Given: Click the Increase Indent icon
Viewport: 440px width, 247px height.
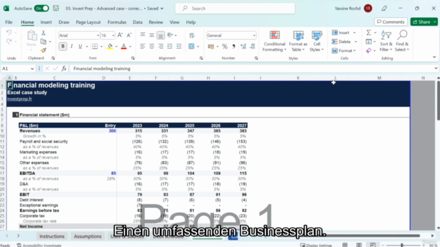Looking at the screenshot, I should coord(179,46).
